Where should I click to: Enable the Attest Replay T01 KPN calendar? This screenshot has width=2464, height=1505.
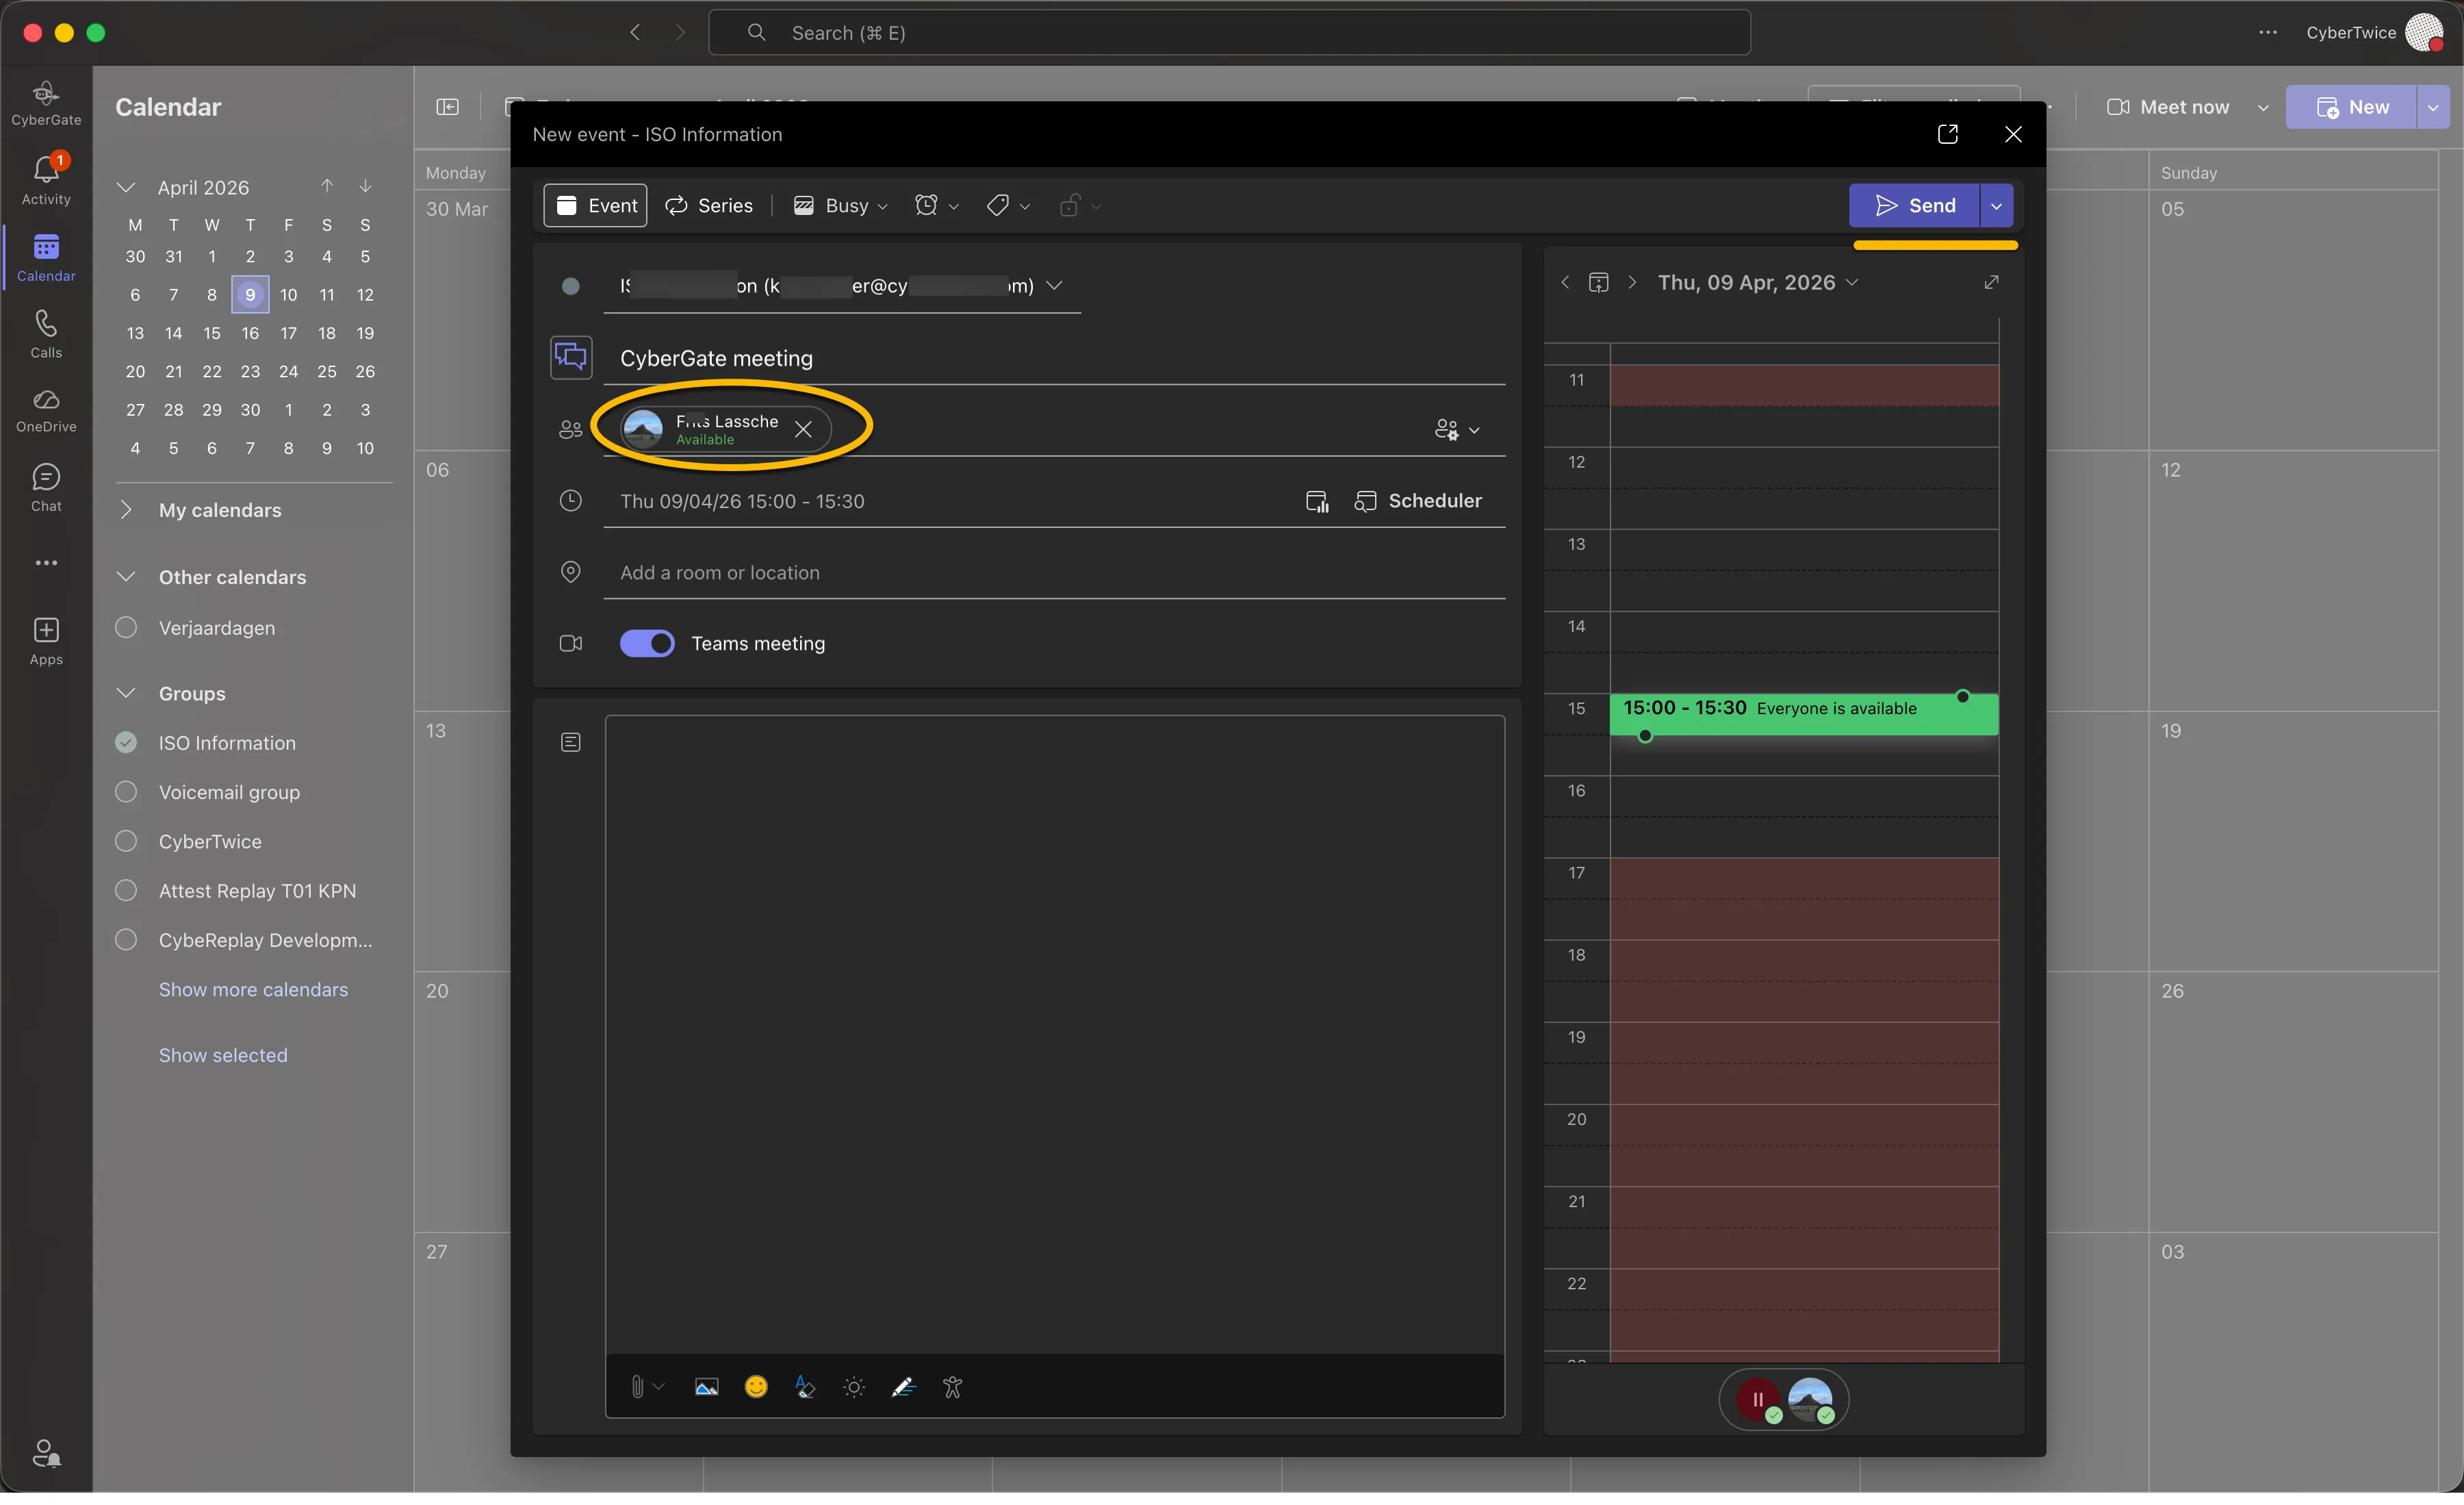pyautogui.click(x=126, y=889)
